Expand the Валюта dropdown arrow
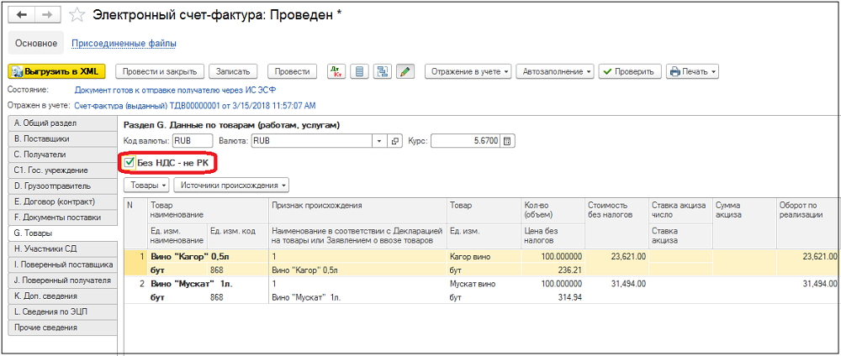 pyautogui.click(x=378, y=141)
